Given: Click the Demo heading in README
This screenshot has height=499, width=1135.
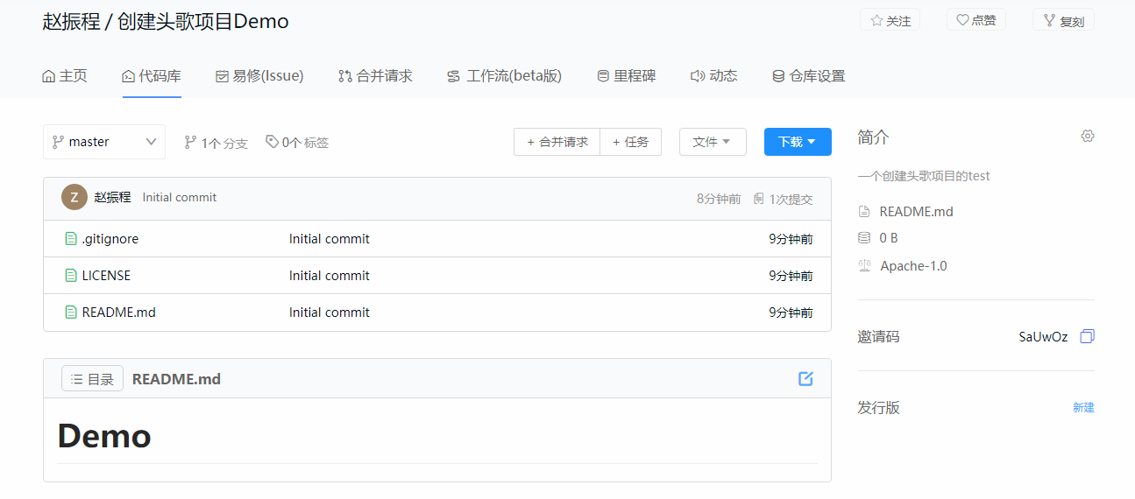Looking at the screenshot, I should [104, 436].
